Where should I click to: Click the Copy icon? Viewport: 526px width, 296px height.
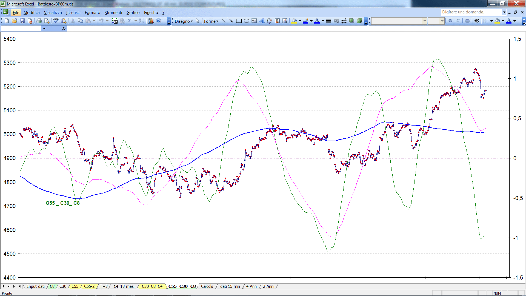coord(81,21)
